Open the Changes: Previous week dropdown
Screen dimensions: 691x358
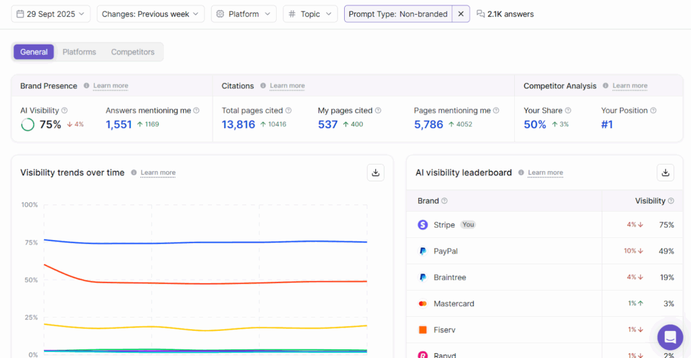click(150, 14)
